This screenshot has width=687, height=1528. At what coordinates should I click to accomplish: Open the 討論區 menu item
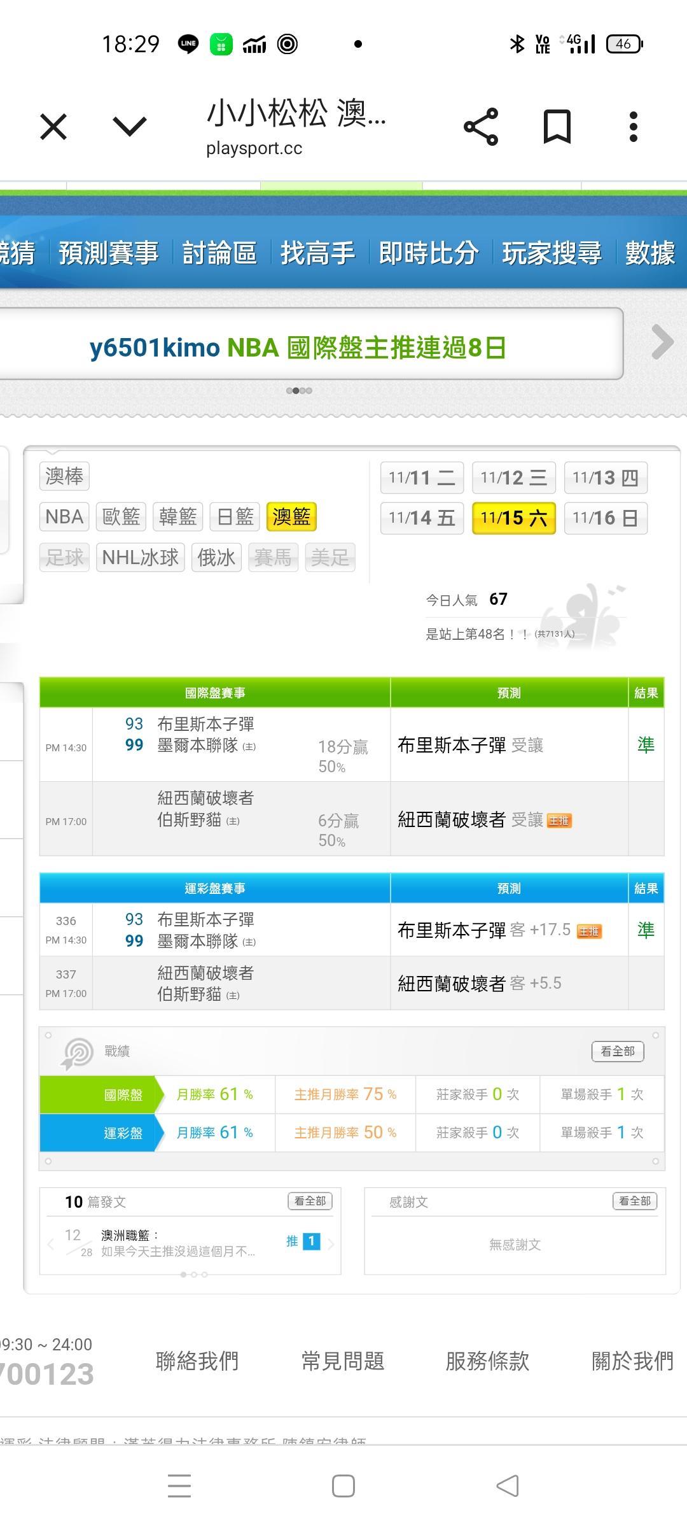pyautogui.click(x=219, y=253)
